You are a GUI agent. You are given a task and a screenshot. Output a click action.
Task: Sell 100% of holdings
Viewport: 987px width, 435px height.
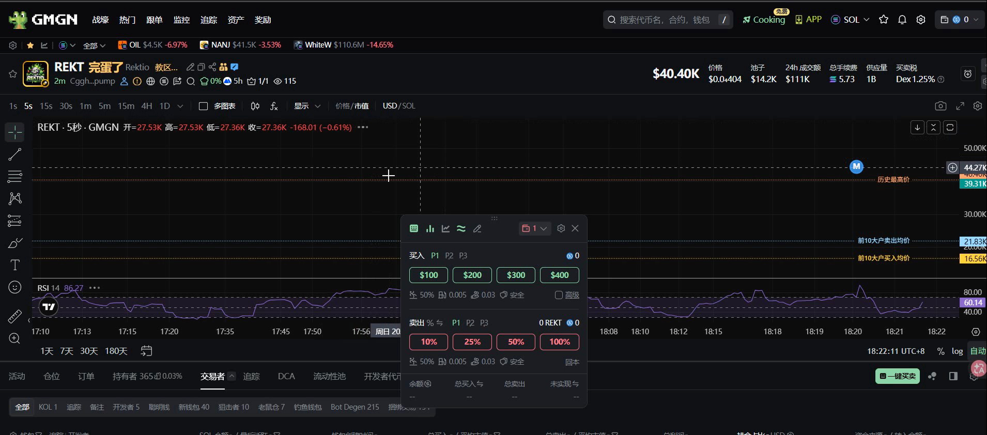(x=560, y=341)
